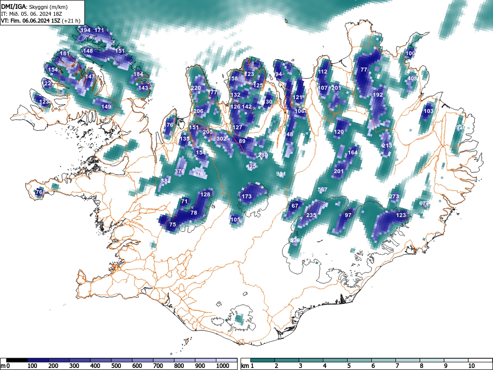Click the map value 567
493x370 pixels.
pyautogui.click(x=322, y=189)
